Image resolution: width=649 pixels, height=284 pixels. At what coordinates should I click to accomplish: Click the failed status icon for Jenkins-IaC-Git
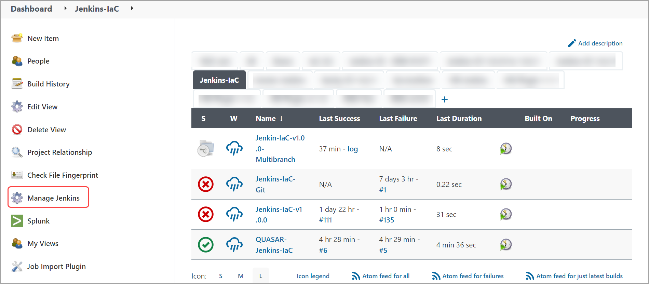(206, 184)
